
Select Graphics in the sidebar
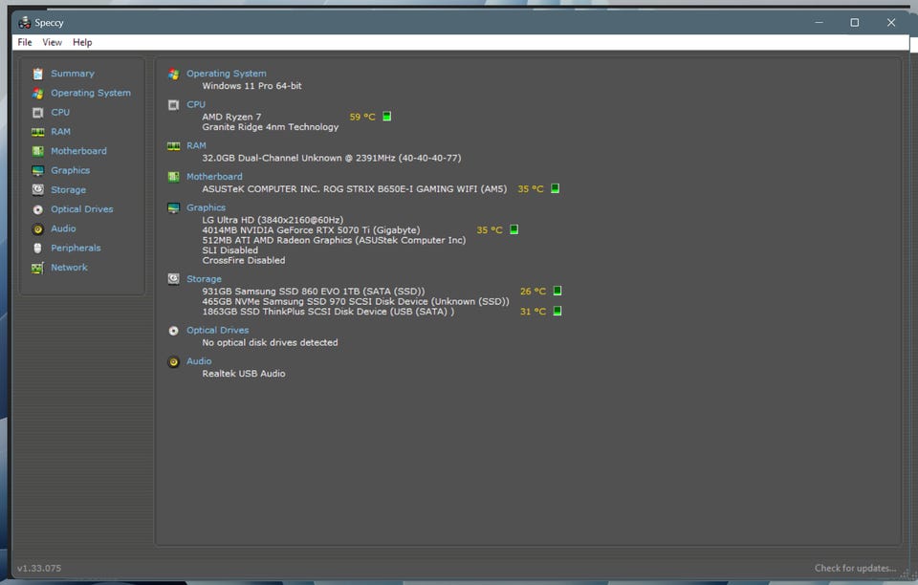(x=70, y=169)
